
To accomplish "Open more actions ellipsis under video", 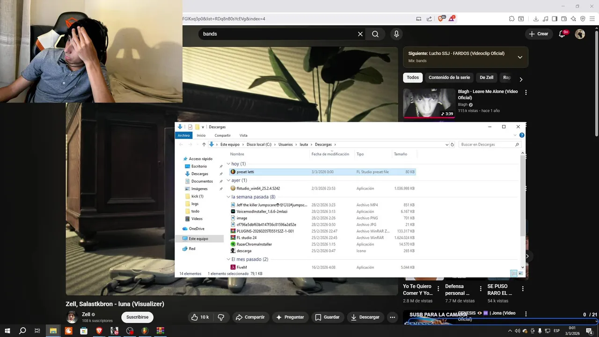I will coord(393,317).
